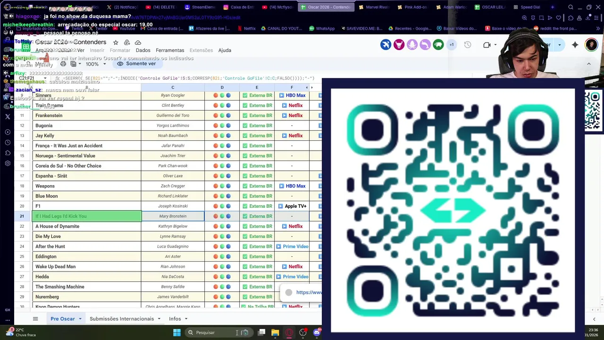The image size is (604, 340).
Task: Open Netflix bookmark in bookmarks bar
Action: point(246,28)
